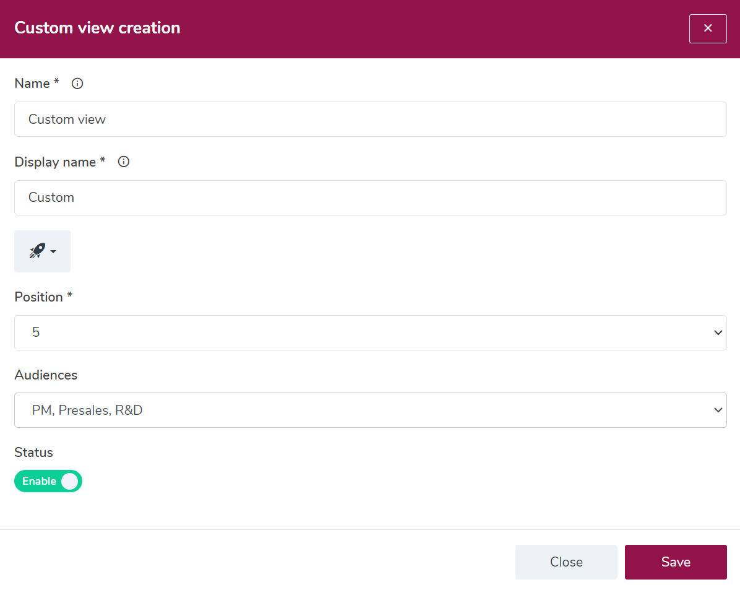Click the small caret beside the rocket icon
The image size is (740, 608).
click(x=53, y=252)
